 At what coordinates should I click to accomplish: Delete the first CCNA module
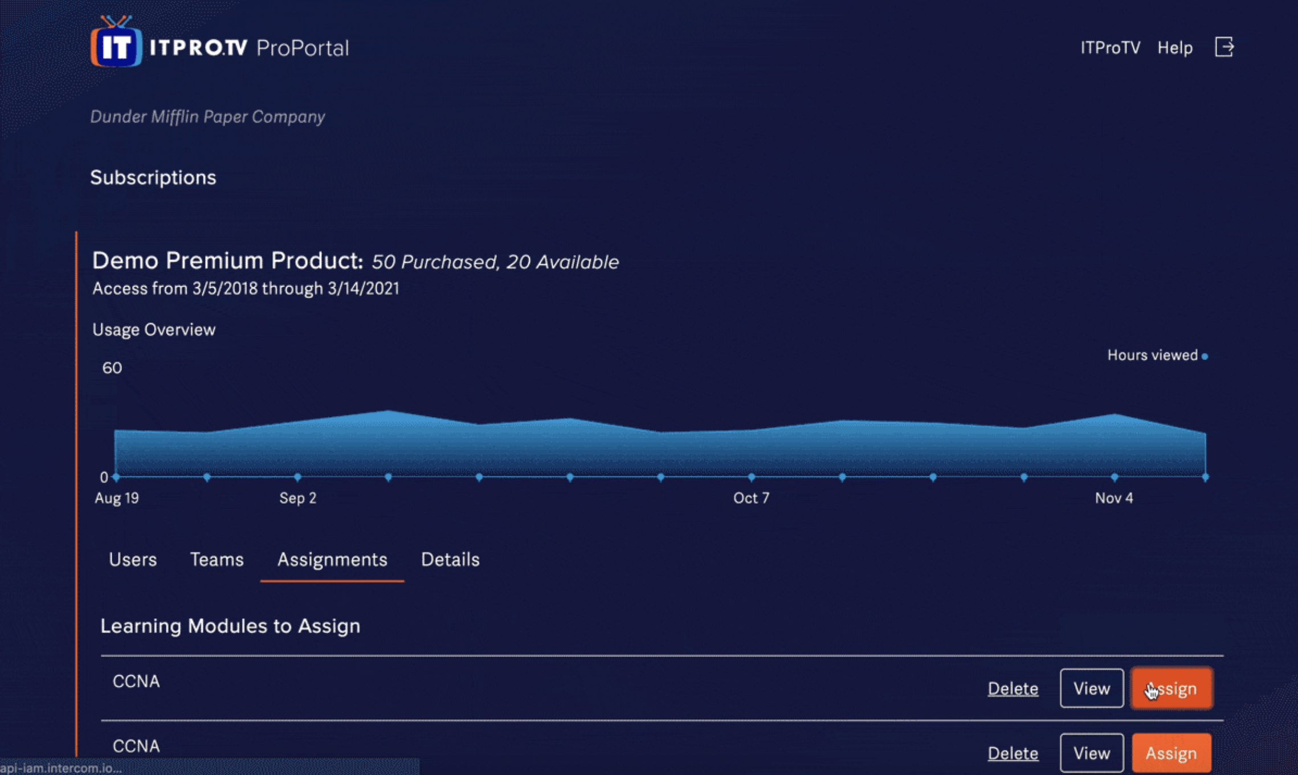pos(1013,688)
